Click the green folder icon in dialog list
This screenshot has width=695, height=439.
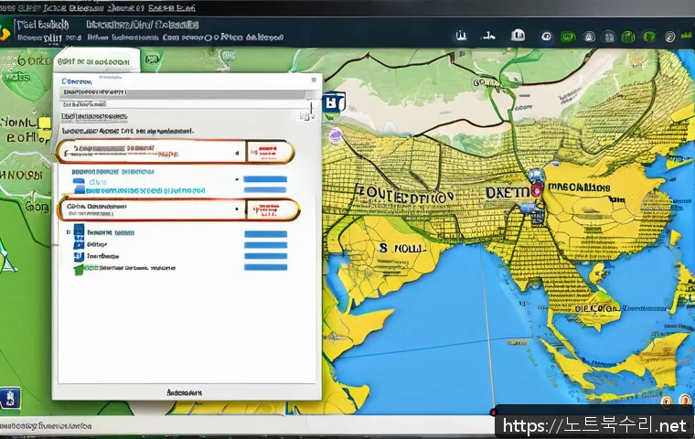pos(79,268)
